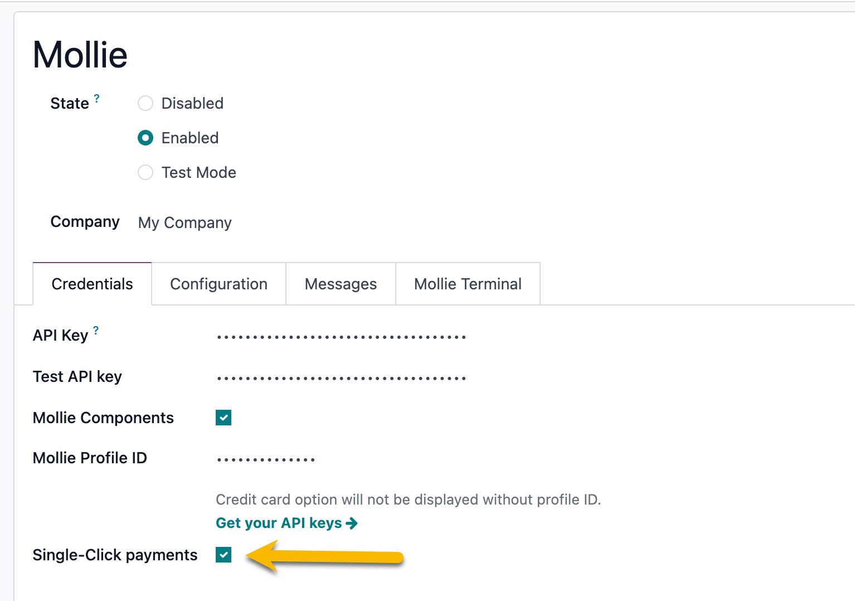Select the Test Mode radio button
Screen dimensions: 855x601
click(x=145, y=173)
